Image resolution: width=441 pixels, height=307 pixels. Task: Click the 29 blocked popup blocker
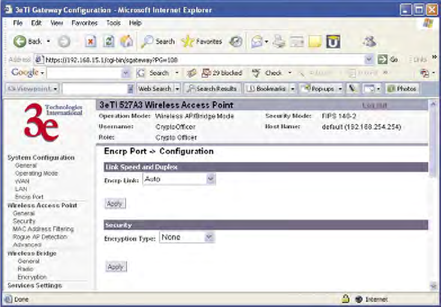click(222, 73)
